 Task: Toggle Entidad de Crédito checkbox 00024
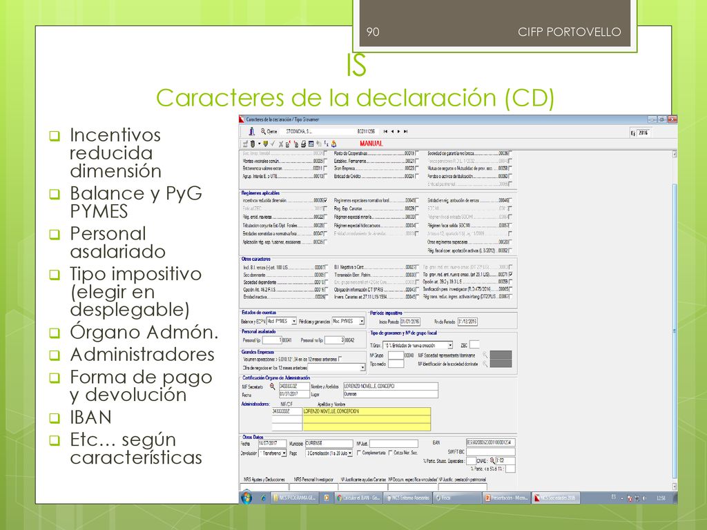point(416,176)
